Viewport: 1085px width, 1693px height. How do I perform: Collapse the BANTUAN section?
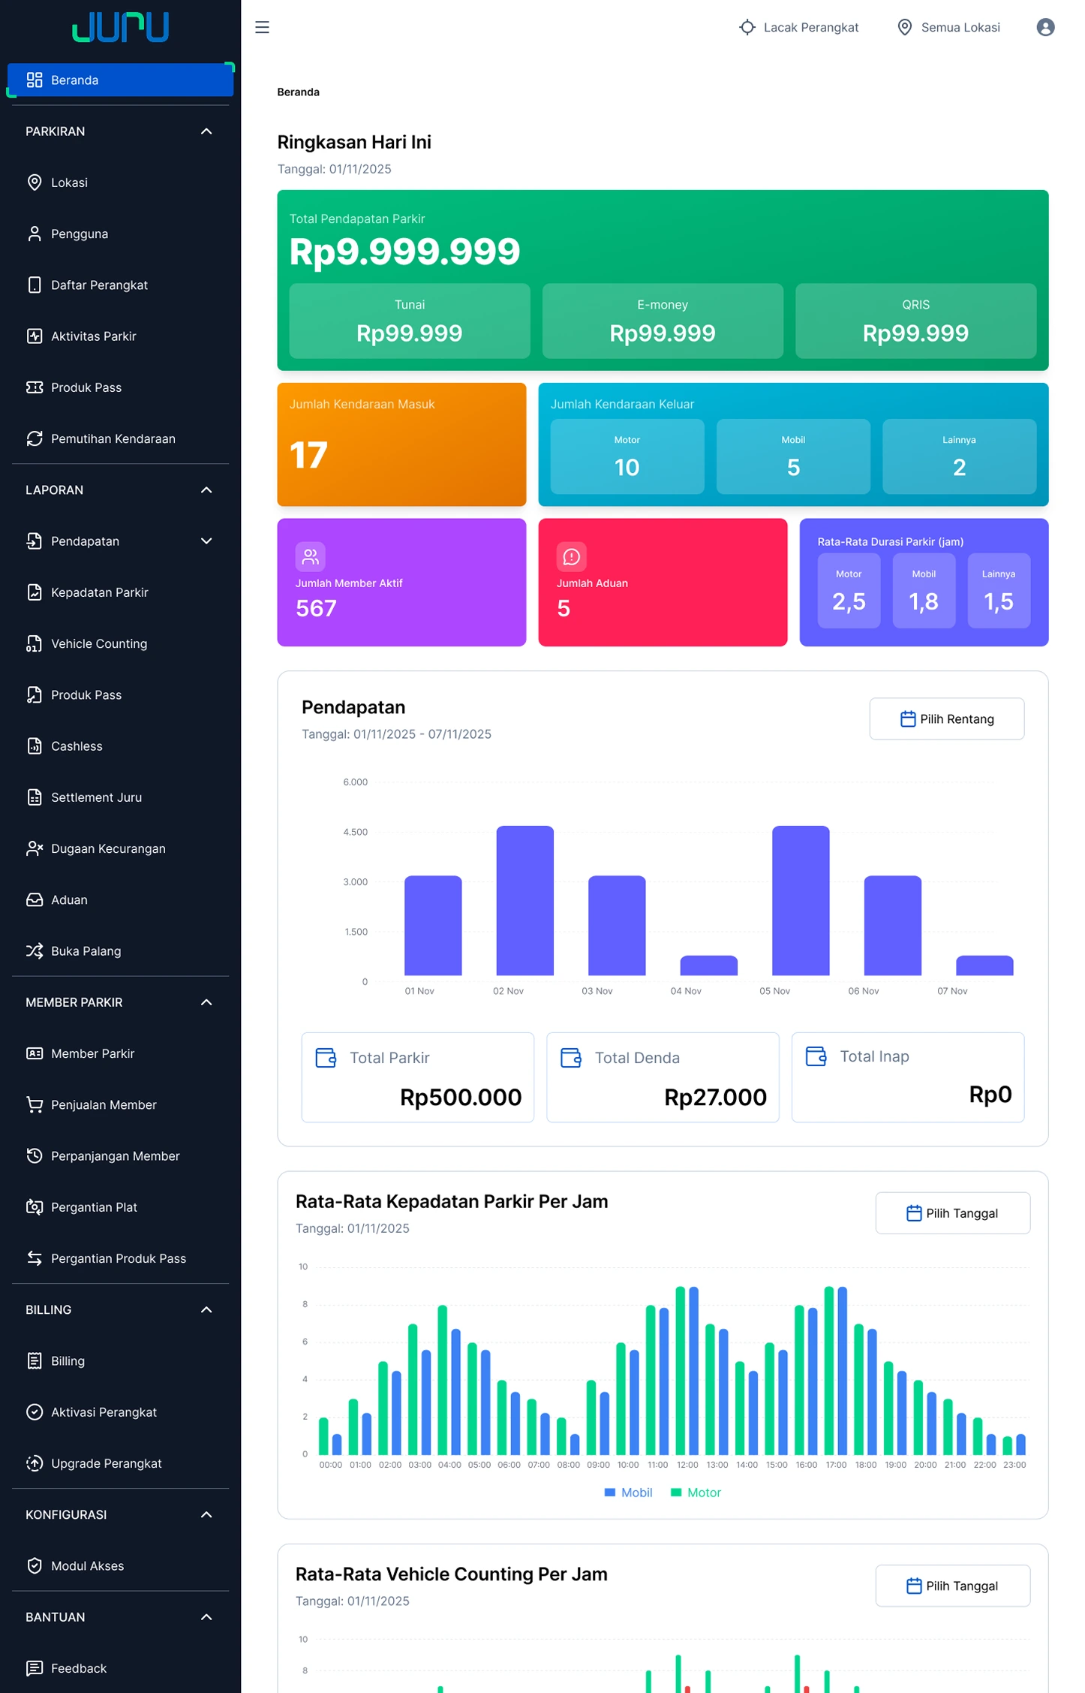click(x=206, y=1617)
